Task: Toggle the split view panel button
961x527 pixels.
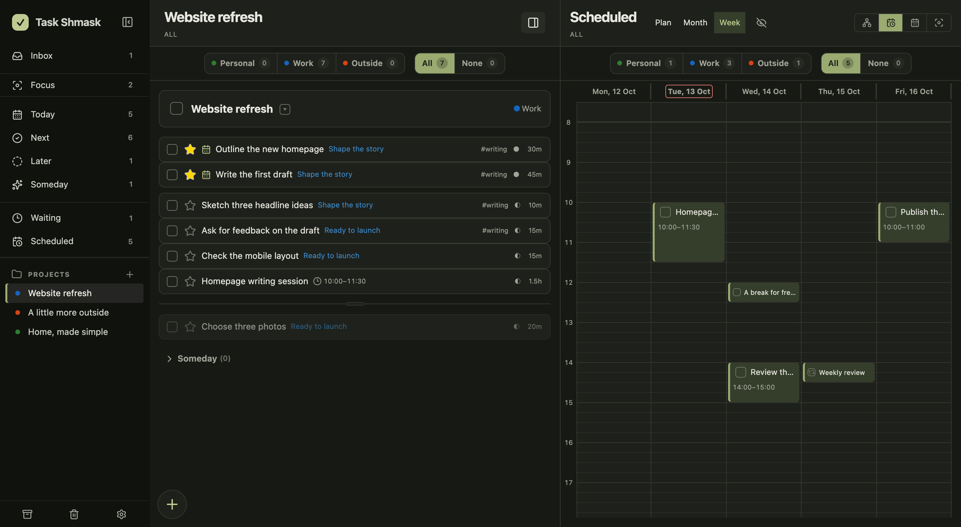Action: click(533, 23)
